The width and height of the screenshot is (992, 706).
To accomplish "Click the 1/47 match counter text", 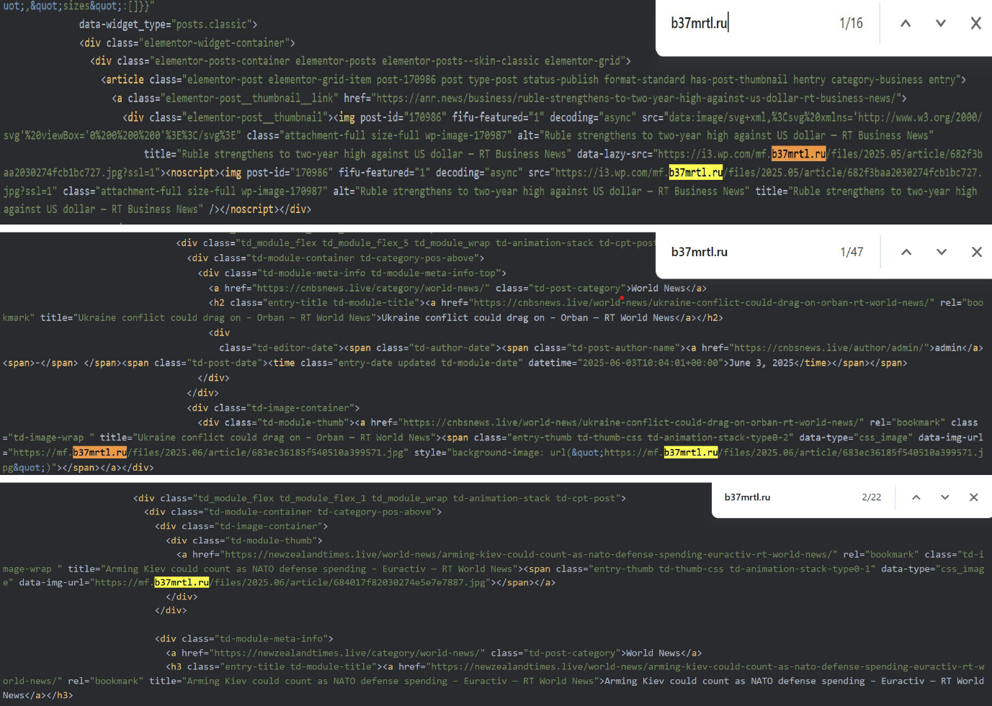I will point(850,252).
